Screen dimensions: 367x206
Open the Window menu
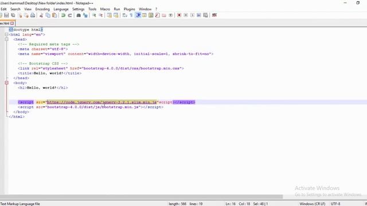(145, 9)
